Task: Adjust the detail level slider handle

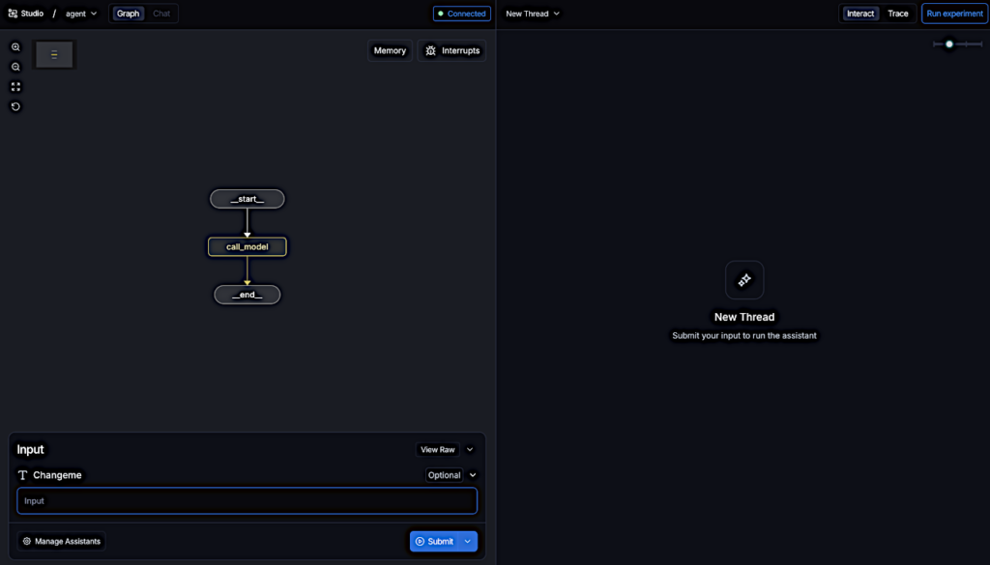Action: 949,43
